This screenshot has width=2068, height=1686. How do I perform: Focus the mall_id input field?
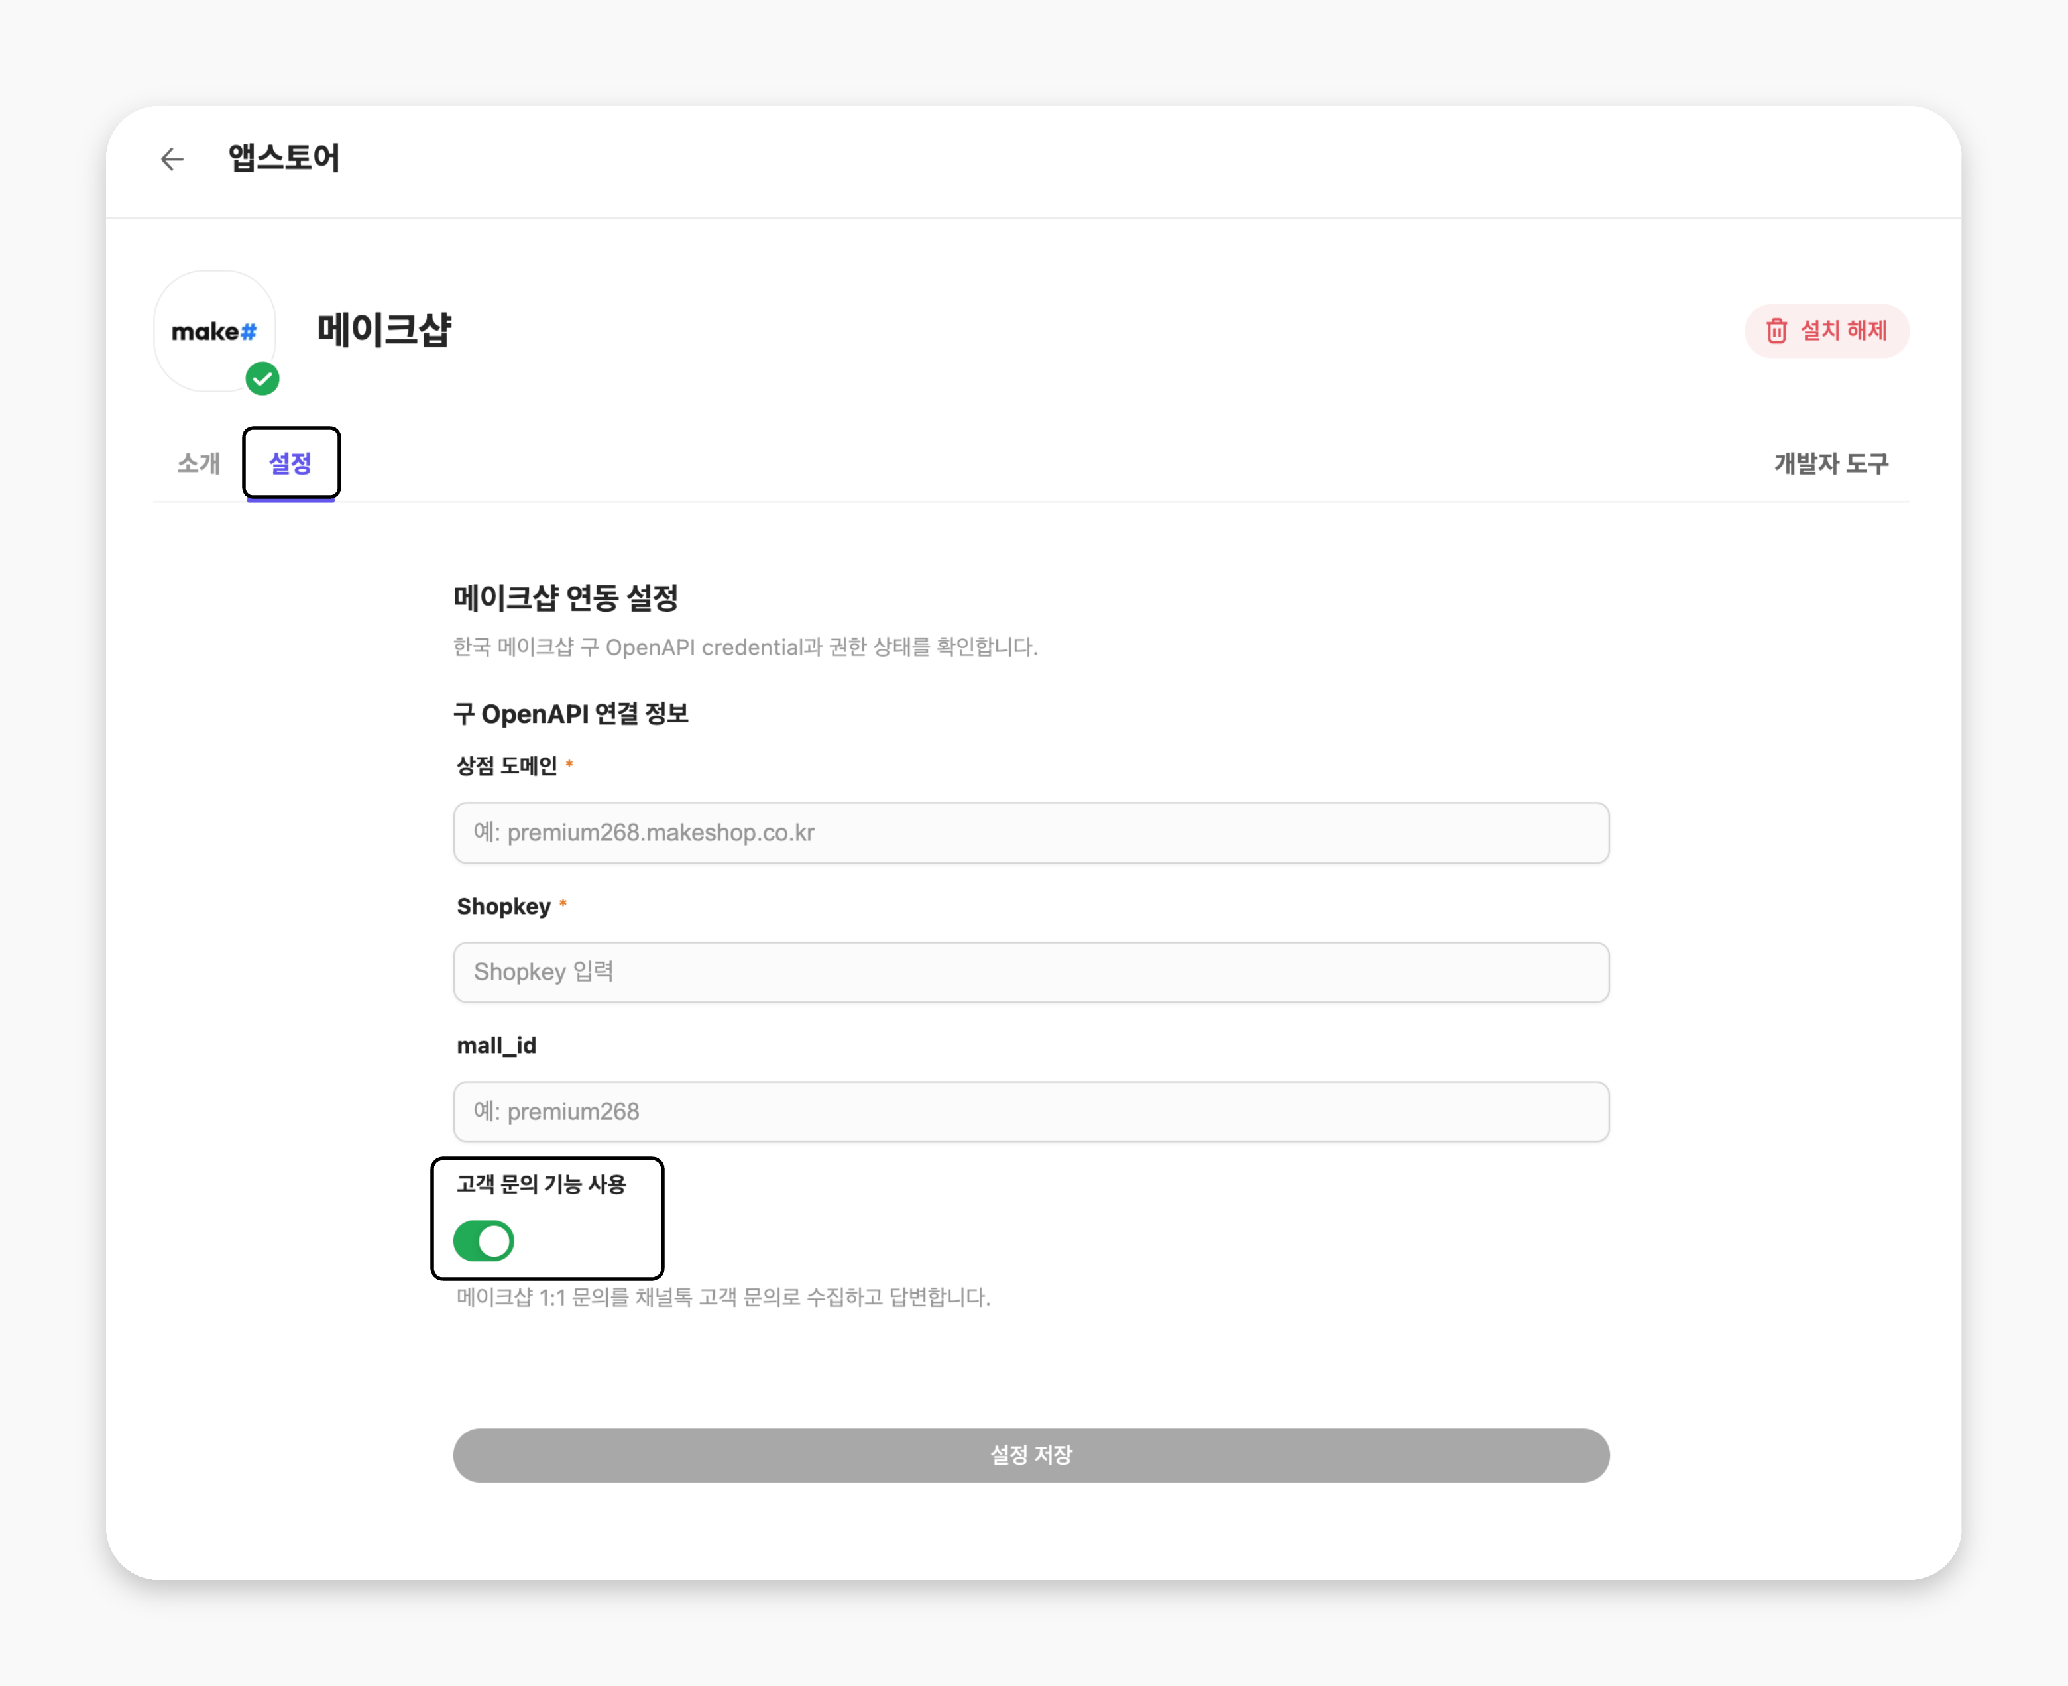click(x=1031, y=1111)
